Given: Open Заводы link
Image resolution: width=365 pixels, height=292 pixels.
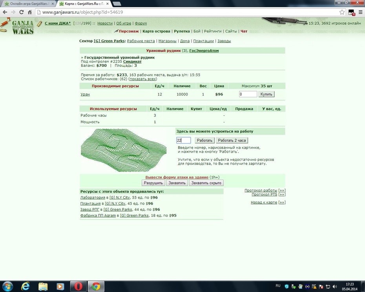Looking at the screenshot, I should [x=224, y=41].
